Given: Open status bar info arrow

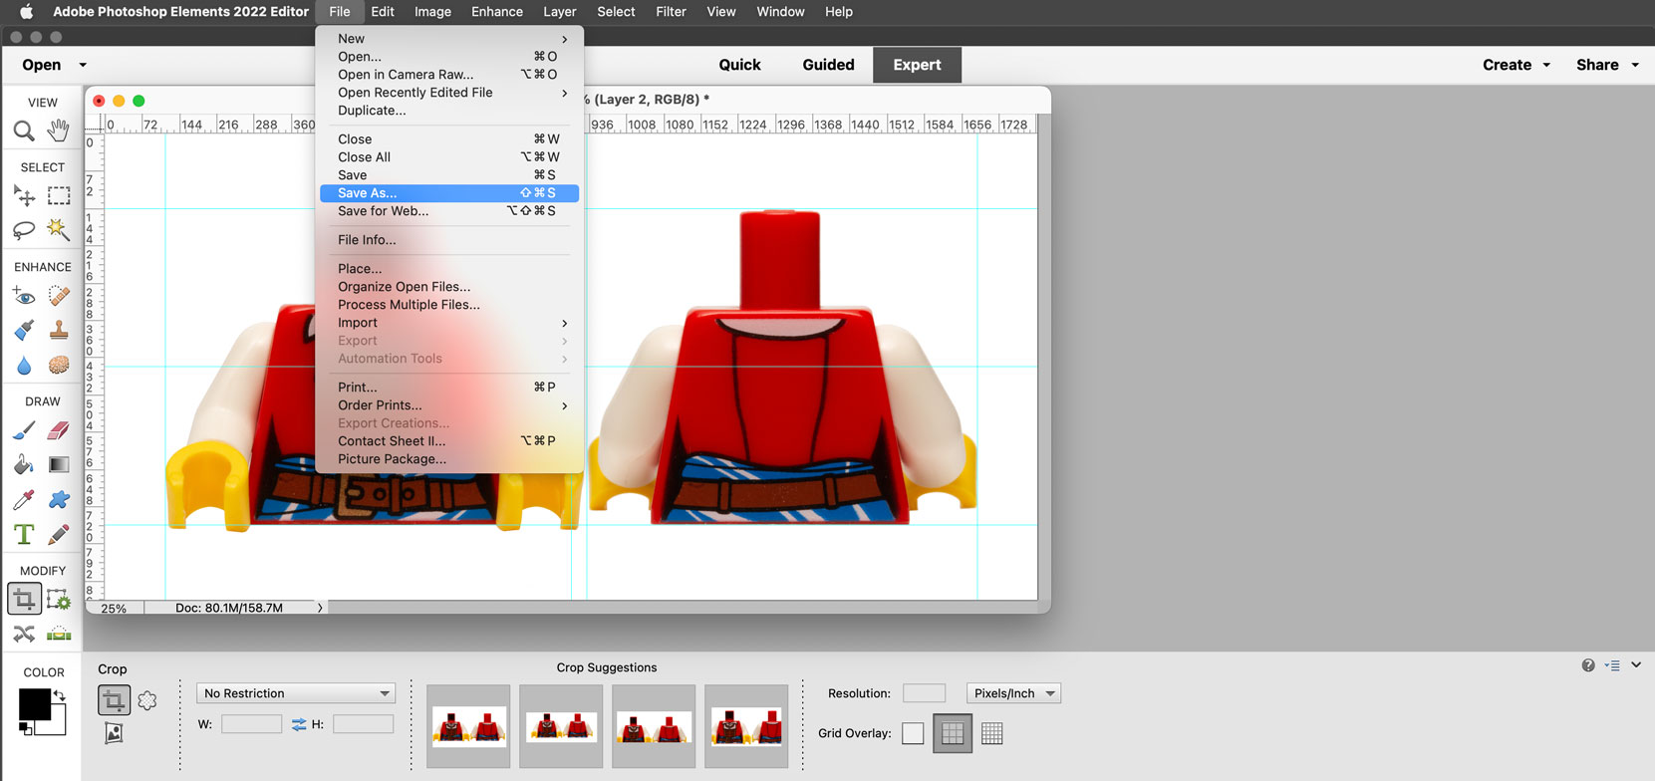Looking at the screenshot, I should pos(320,608).
